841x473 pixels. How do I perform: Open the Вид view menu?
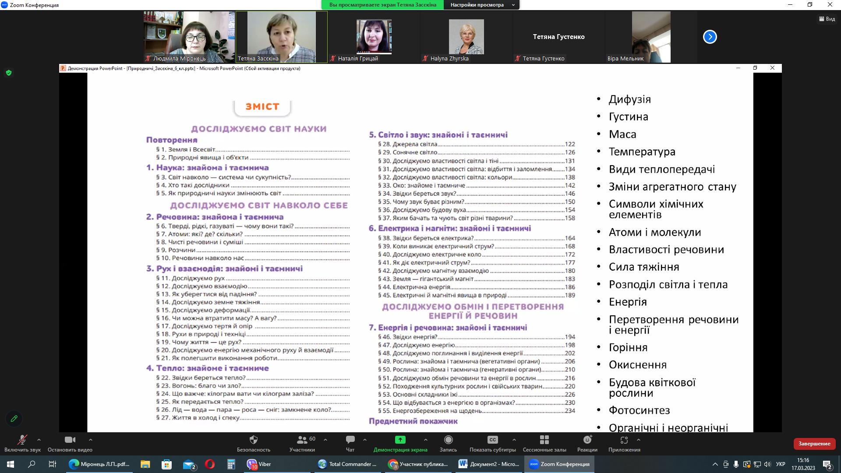(827, 19)
